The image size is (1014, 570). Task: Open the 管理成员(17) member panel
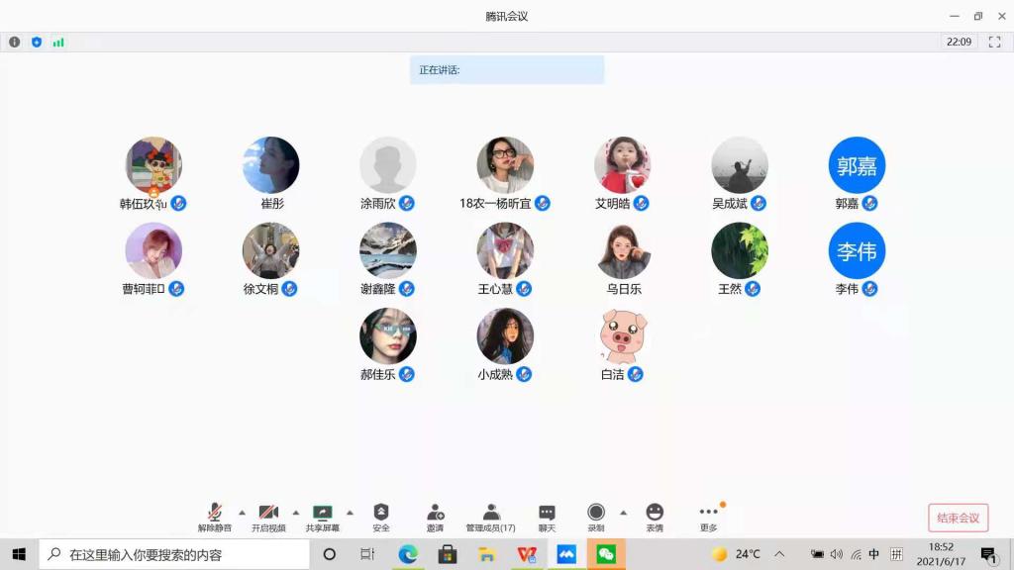click(491, 516)
